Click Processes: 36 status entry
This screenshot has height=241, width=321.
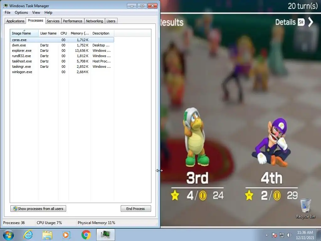[14, 222]
